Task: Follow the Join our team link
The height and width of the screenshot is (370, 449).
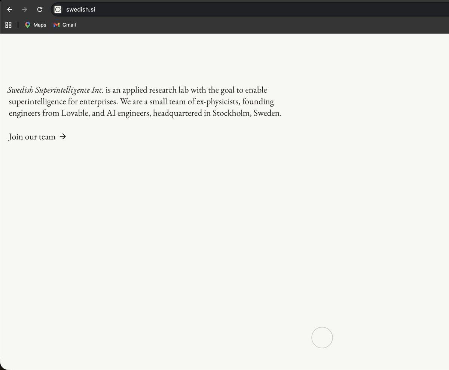Action: click(x=37, y=137)
